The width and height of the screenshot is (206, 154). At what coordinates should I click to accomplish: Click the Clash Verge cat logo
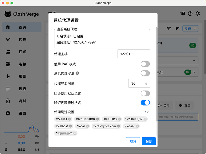pos(8,14)
